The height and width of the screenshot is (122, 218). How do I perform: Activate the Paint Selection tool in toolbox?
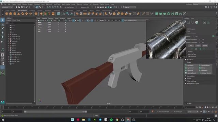point(2,28)
